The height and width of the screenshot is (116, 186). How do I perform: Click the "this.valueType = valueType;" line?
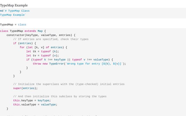pyautogui.click(x=35, y=104)
